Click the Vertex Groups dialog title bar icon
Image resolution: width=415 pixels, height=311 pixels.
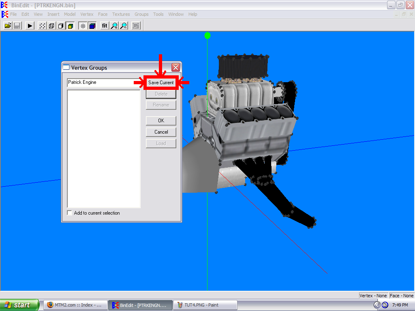coord(66,68)
